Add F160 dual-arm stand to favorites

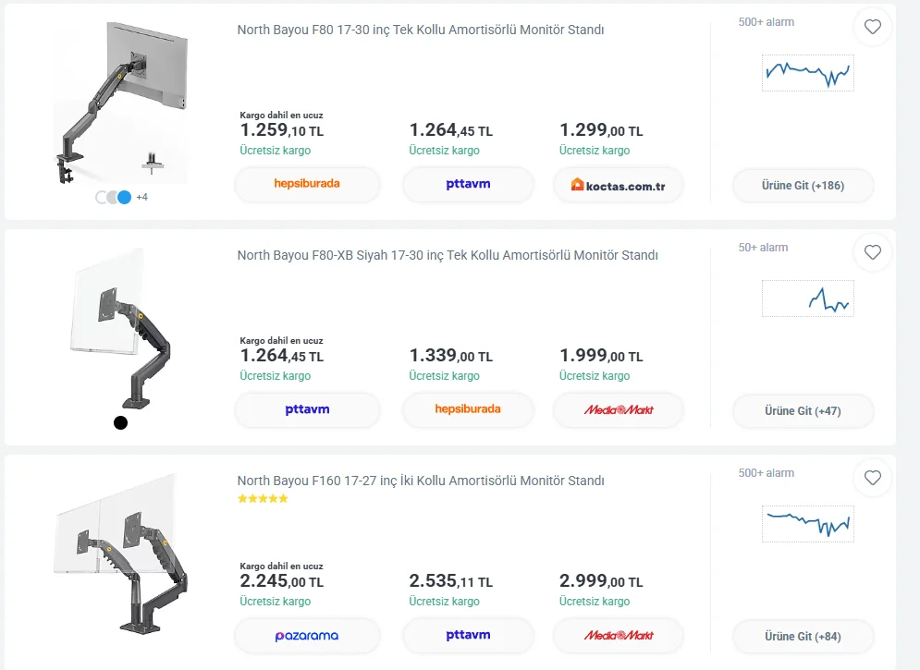[x=873, y=477]
